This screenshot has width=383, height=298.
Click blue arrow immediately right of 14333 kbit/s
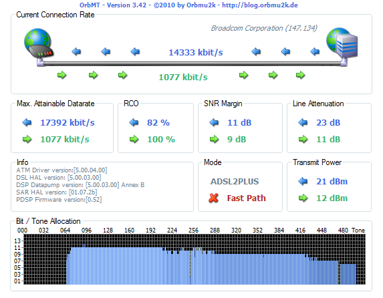coord(256,52)
